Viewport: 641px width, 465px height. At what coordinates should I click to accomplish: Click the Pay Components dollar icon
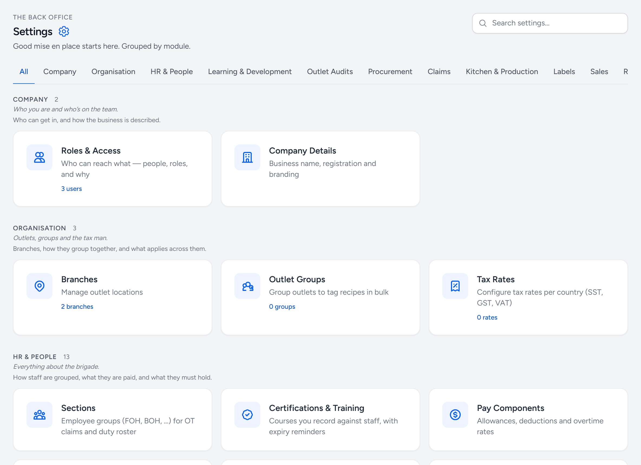click(x=455, y=415)
